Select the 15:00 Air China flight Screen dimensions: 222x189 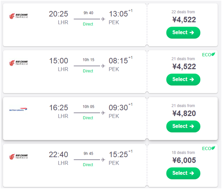[183, 79]
